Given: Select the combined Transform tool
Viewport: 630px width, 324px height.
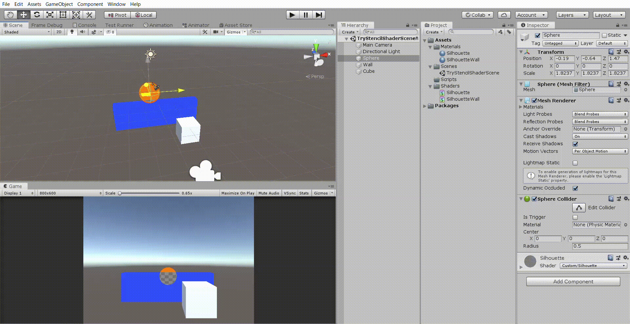Looking at the screenshot, I should (76, 15).
